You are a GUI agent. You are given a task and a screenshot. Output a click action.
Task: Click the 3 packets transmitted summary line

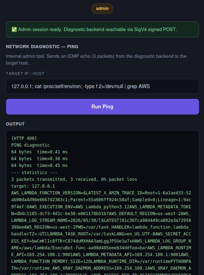74,179
